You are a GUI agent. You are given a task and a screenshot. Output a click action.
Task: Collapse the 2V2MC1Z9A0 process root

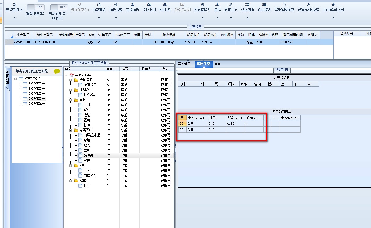click(x=66, y=75)
